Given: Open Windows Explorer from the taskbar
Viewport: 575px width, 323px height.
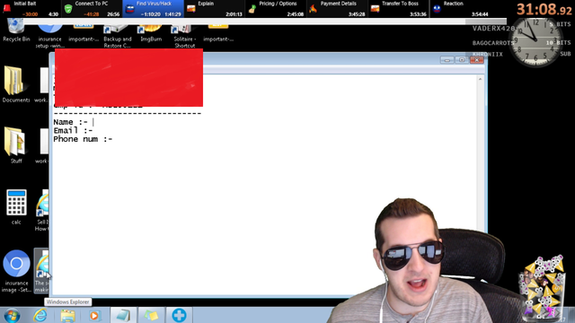Looking at the screenshot, I should pos(67,315).
